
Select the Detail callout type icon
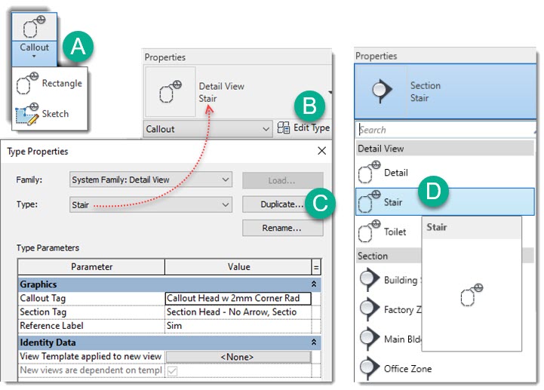click(x=369, y=173)
